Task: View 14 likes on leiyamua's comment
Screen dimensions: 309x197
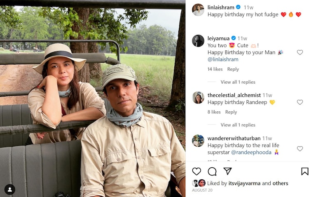Action: point(215,69)
